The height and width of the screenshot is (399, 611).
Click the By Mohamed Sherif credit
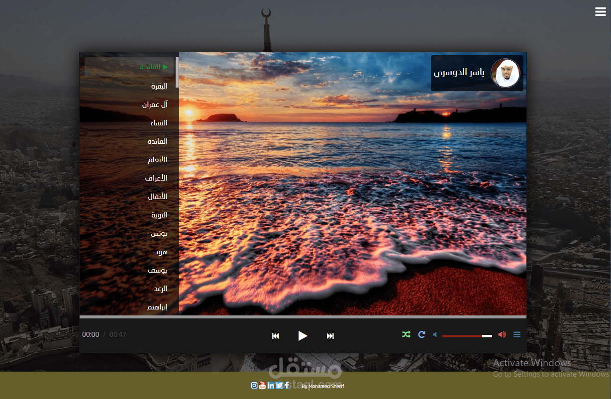pos(322,386)
